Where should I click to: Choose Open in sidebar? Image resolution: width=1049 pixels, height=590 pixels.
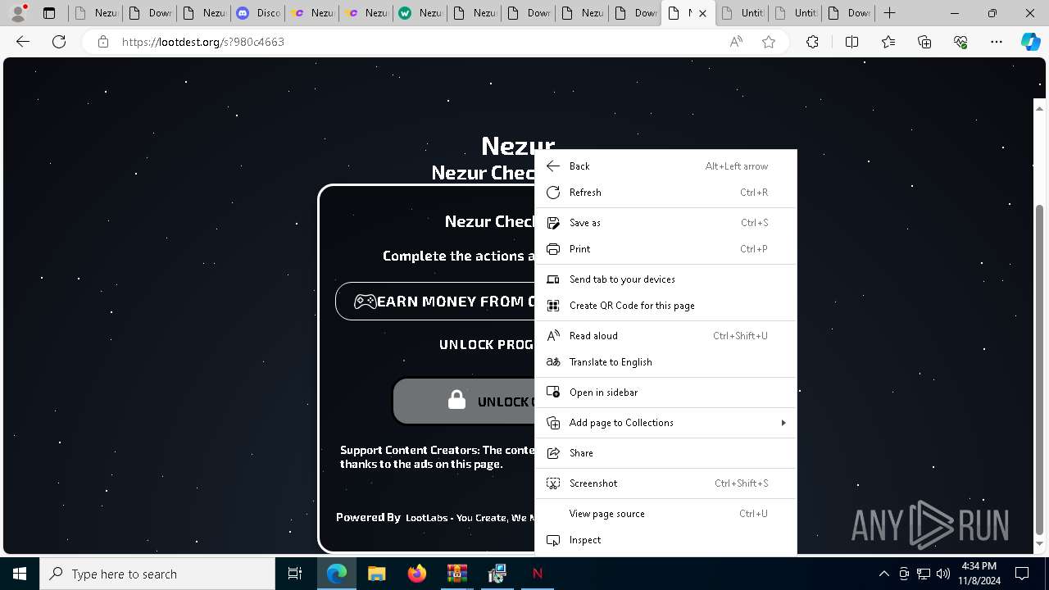click(665, 393)
